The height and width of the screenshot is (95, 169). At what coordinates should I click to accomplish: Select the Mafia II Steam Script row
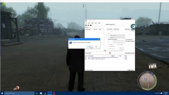96,59
